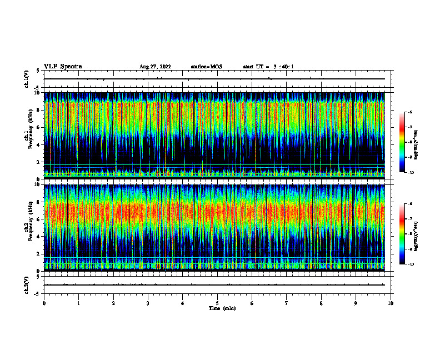Select the "start UT = 3 : 40: 1" text
The width and height of the screenshot is (440, 340).
coord(268,67)
